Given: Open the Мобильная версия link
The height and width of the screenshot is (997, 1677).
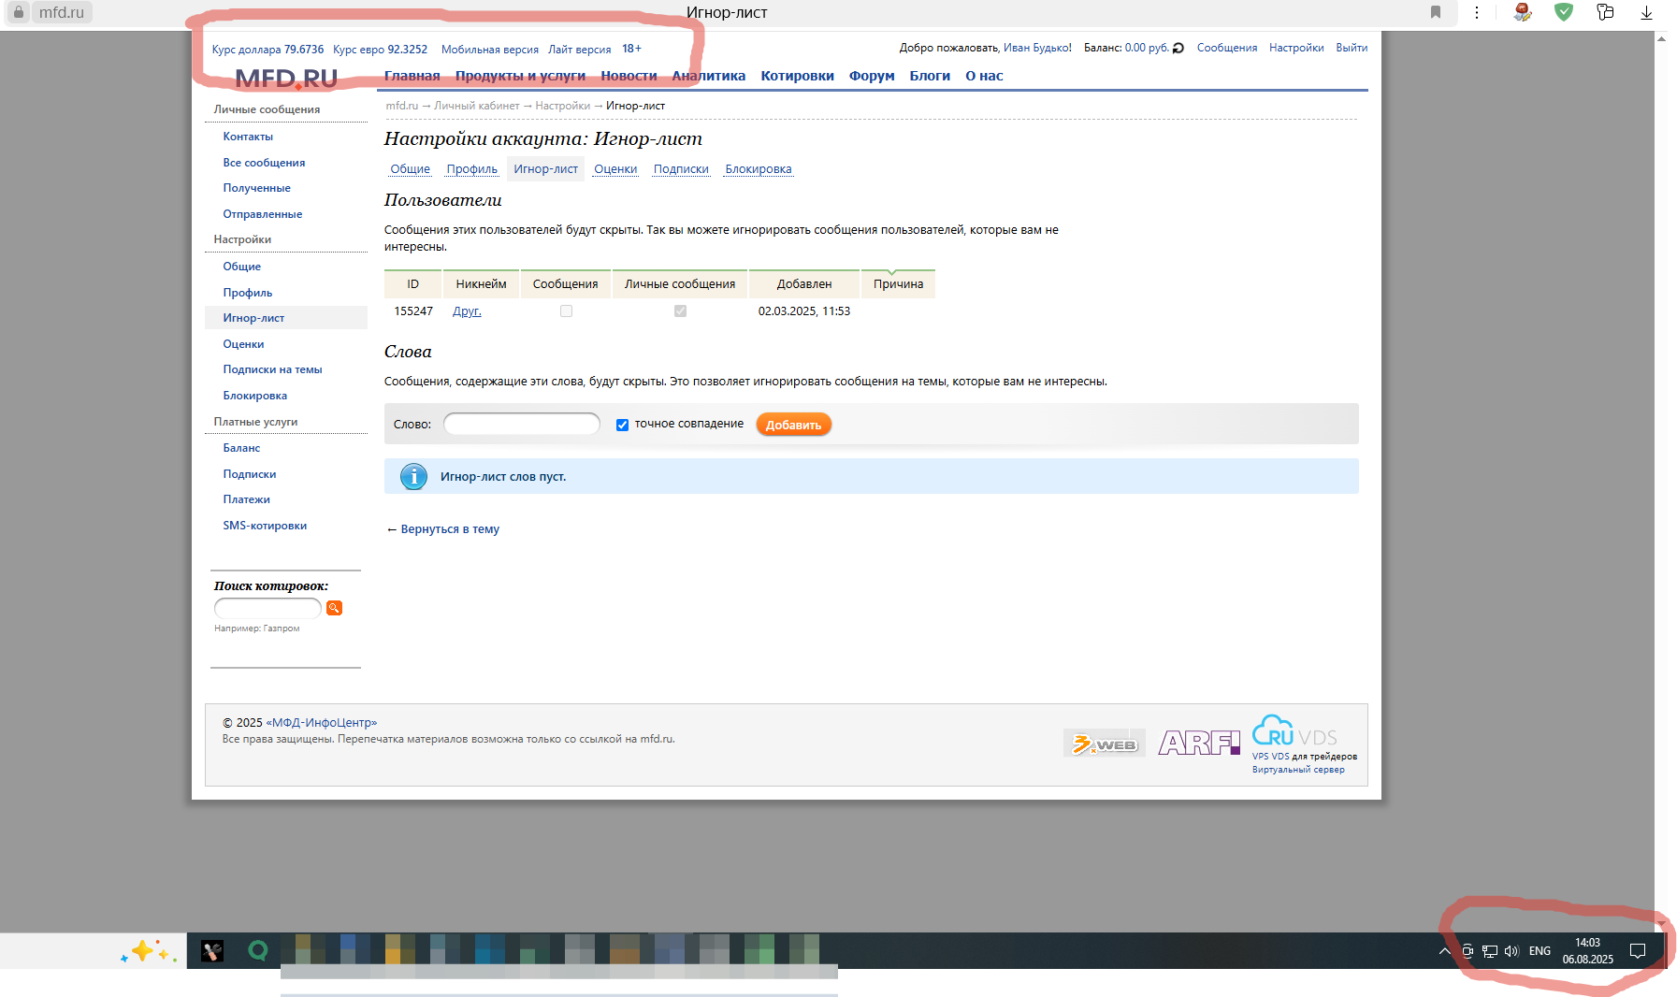Looking at the screenshot, I should (x=490, y=50).
